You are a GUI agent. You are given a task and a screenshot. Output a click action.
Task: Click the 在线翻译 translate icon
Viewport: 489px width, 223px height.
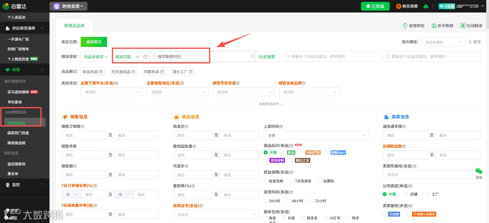(x=463, y=26)
